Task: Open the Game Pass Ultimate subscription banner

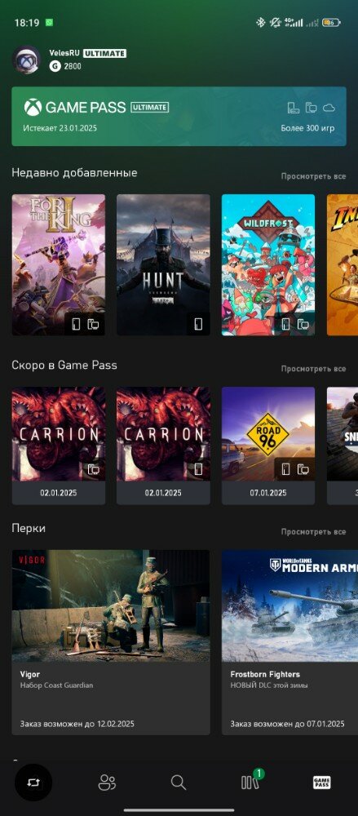Action: [179, 116]
